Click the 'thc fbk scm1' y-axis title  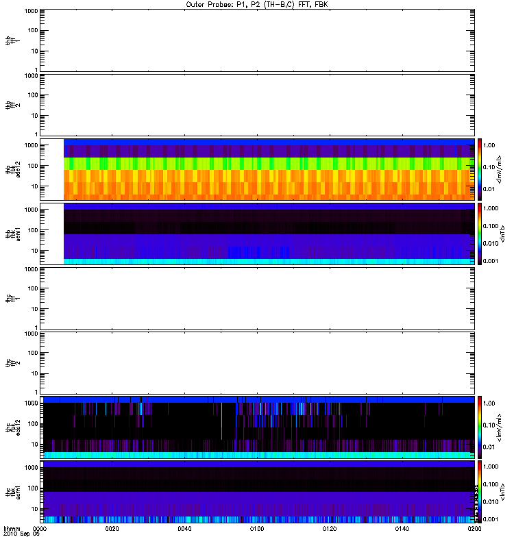click(x=13, y=492)
